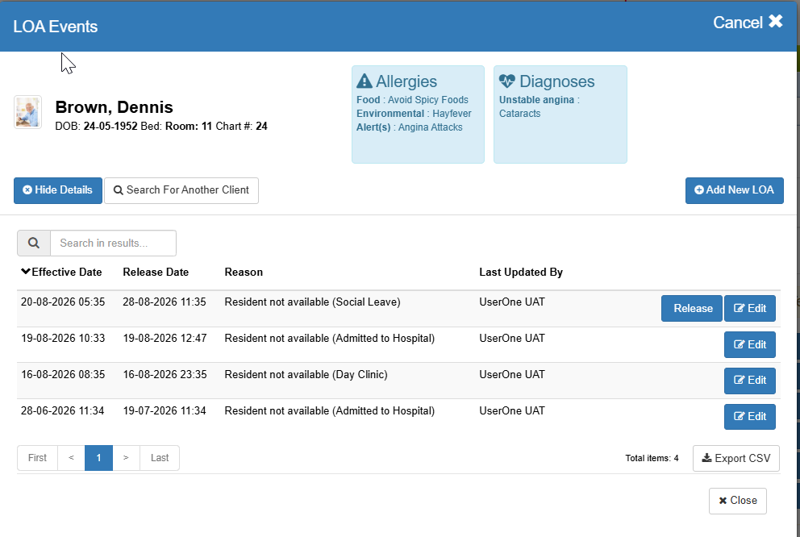Image resolution: width=800 pixels, height=537 pixels.
Task: Click the Cataracts diagnosis entry
Action: [x=519, y=114]
